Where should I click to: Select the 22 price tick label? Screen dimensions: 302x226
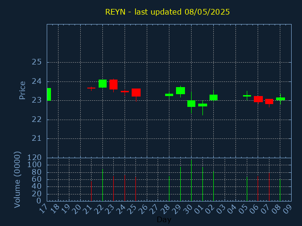pos(37,120)
